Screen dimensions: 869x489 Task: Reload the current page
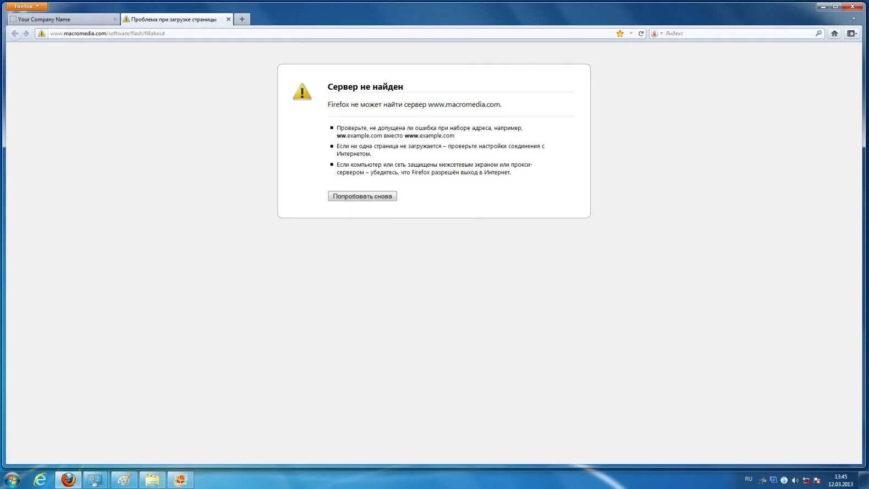pos(641,34)
